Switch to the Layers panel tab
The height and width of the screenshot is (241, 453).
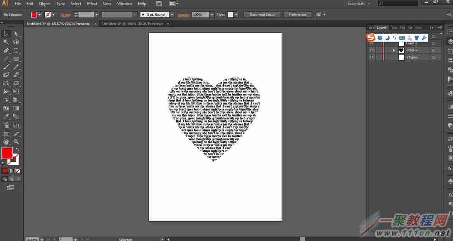click(x=381, y=28)
